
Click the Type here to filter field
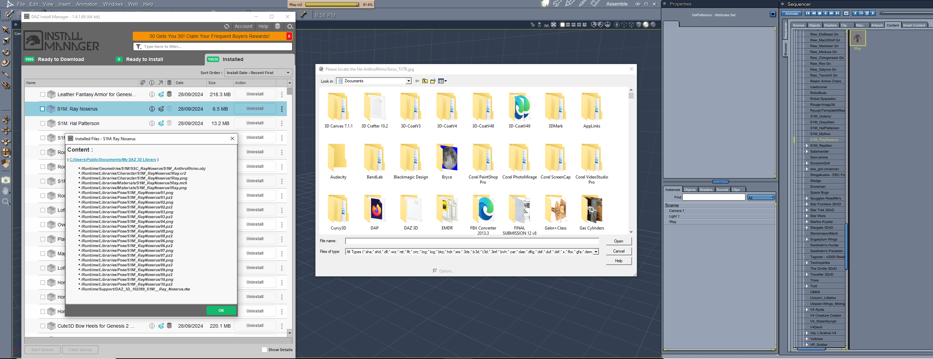click(213, 47)
